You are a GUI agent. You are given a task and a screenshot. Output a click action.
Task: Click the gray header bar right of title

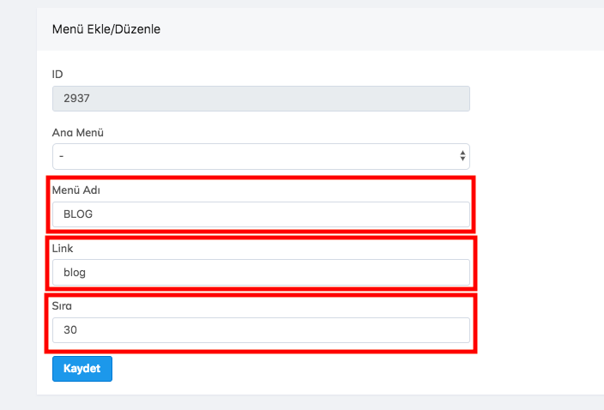[x=386, y=29]
